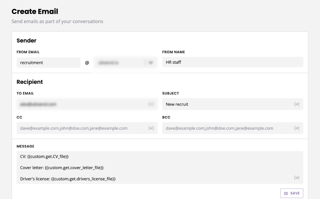Click the download icon inside the Save button
The width and height of the screenshot is (320, 199).
(x=286, y=193)
